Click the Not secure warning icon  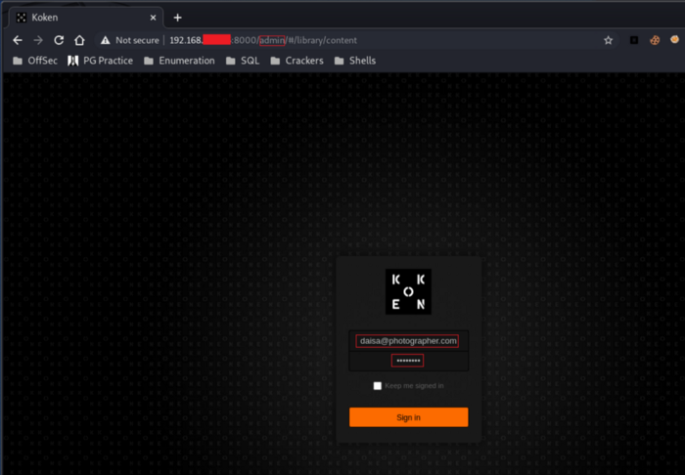pos(105,40)
